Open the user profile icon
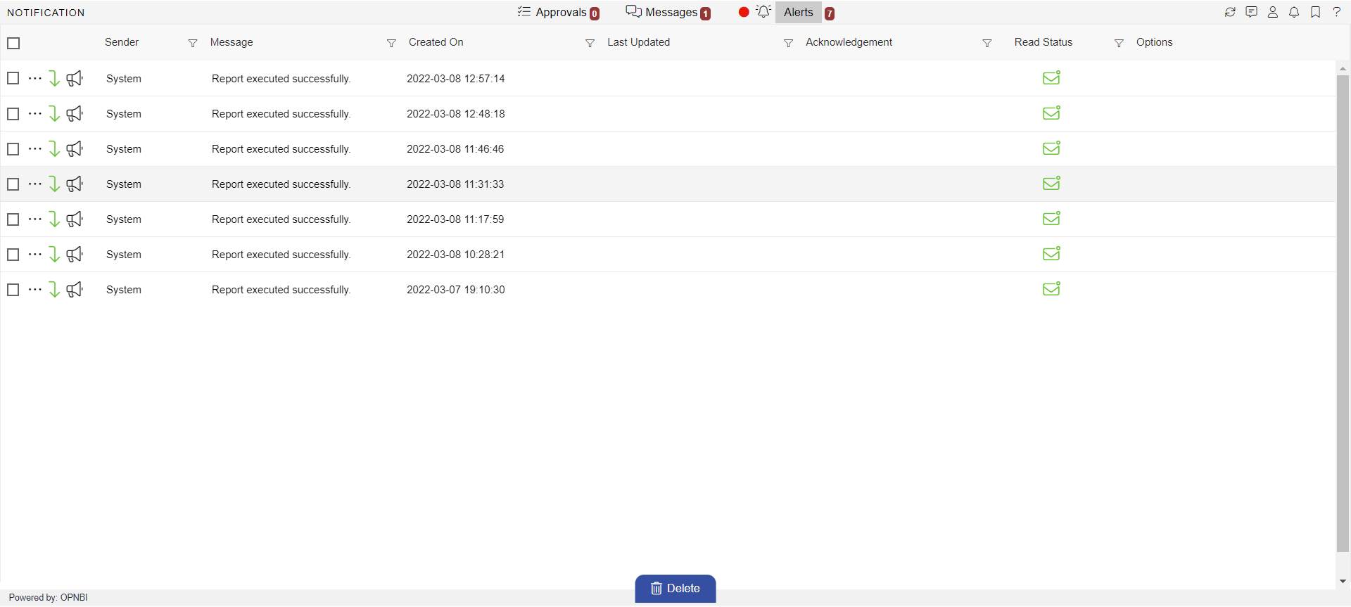The image size is (1351, 607). coord(1273,12)
